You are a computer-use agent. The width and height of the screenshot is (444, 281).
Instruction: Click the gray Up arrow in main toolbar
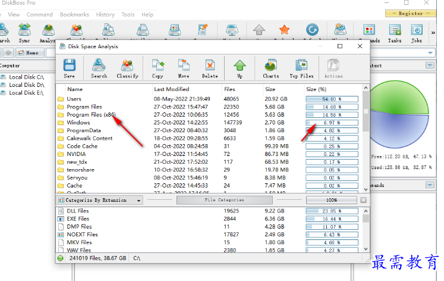click(259, 30)
